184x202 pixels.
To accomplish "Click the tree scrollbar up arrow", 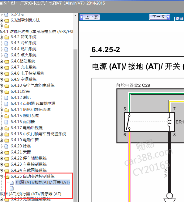I will point(75,15).
